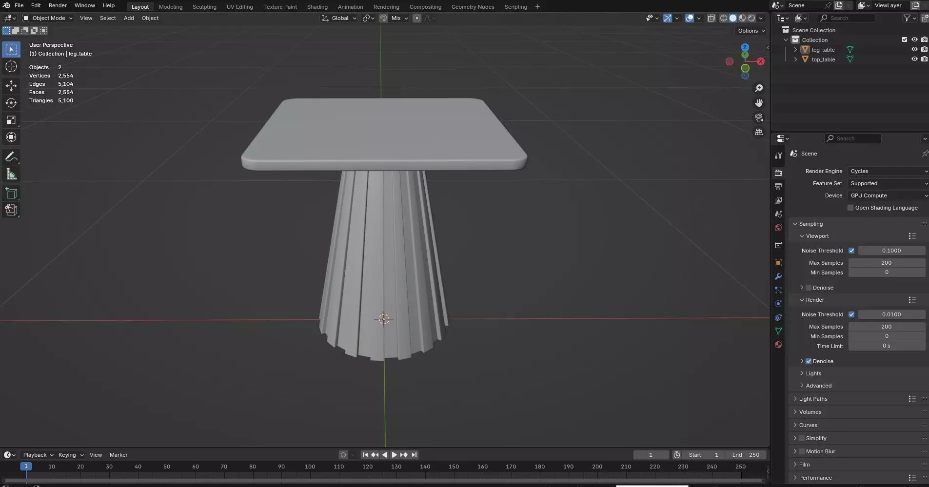Screen dimensions: 929x487
Task: Expand the Performance panel
Action: pos(815,478)
